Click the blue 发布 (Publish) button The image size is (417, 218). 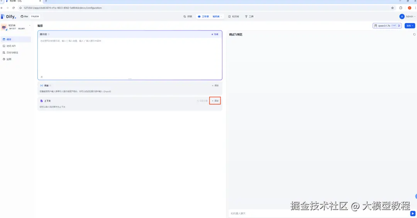pyautogui.click(x=410, y=26)
